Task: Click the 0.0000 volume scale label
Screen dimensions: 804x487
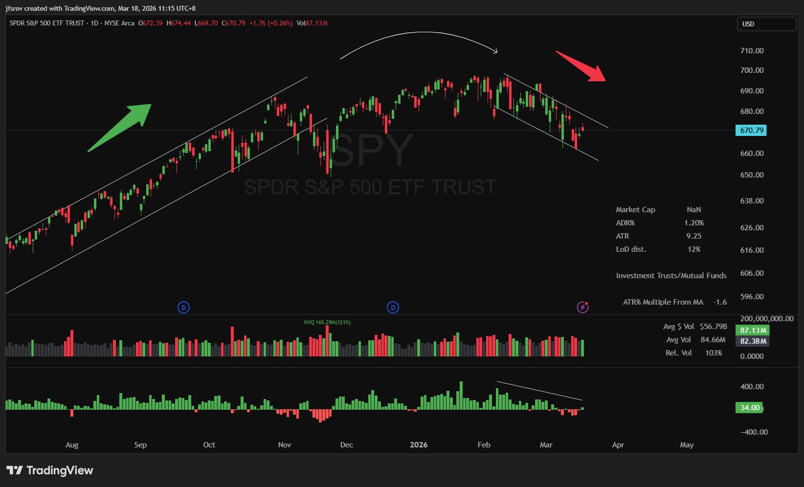Action: coord(752,356)
